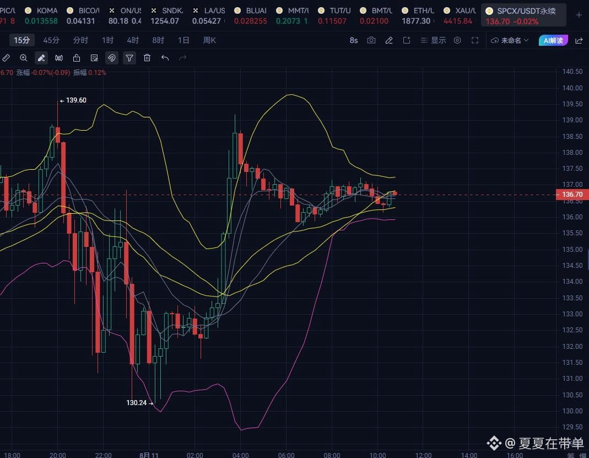589x458 pixels.
Task: Toggle the lock drawings padlock
Action: pos(77,58)
